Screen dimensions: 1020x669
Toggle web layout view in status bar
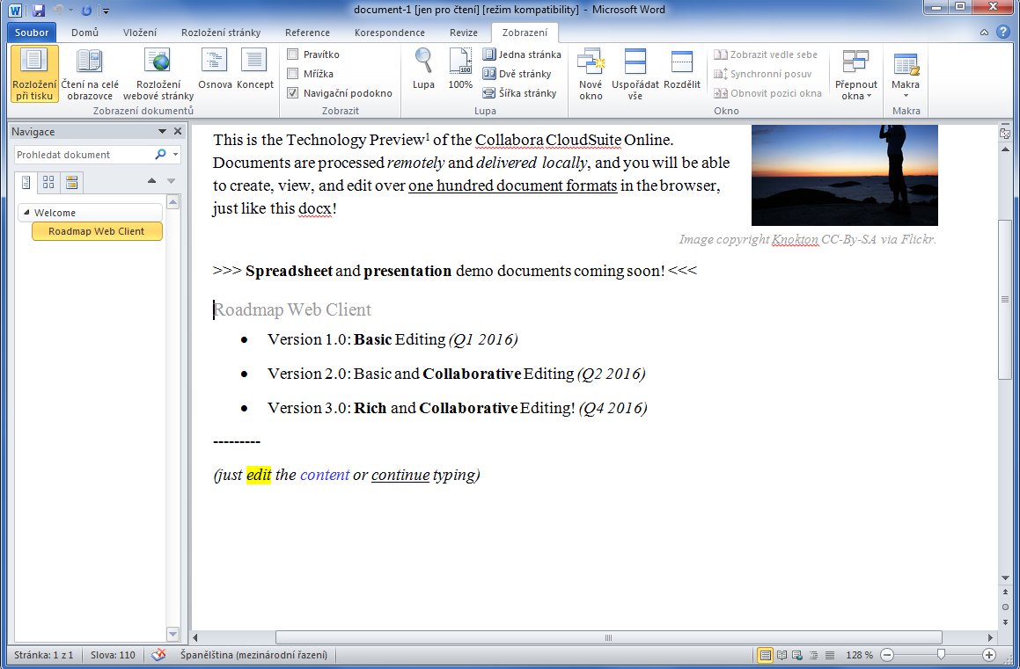[797, 655]
